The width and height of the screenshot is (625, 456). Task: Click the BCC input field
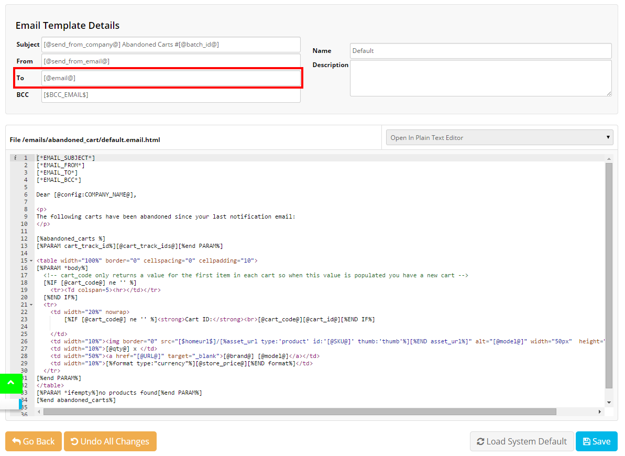click(171, 94)
